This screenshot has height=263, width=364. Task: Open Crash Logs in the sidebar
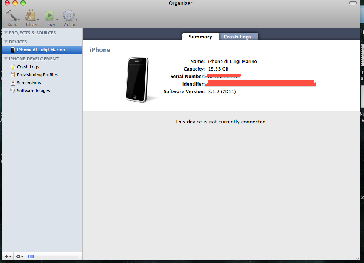28,67
